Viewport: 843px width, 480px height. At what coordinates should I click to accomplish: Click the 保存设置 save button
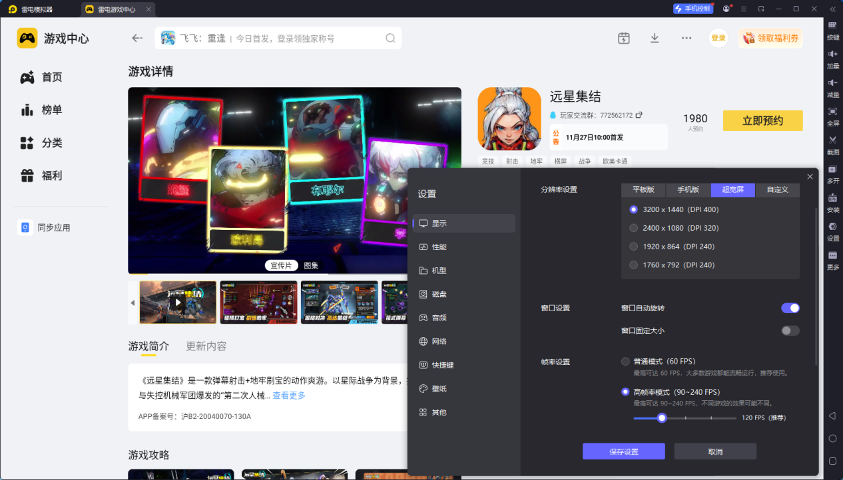pos(623,451)
